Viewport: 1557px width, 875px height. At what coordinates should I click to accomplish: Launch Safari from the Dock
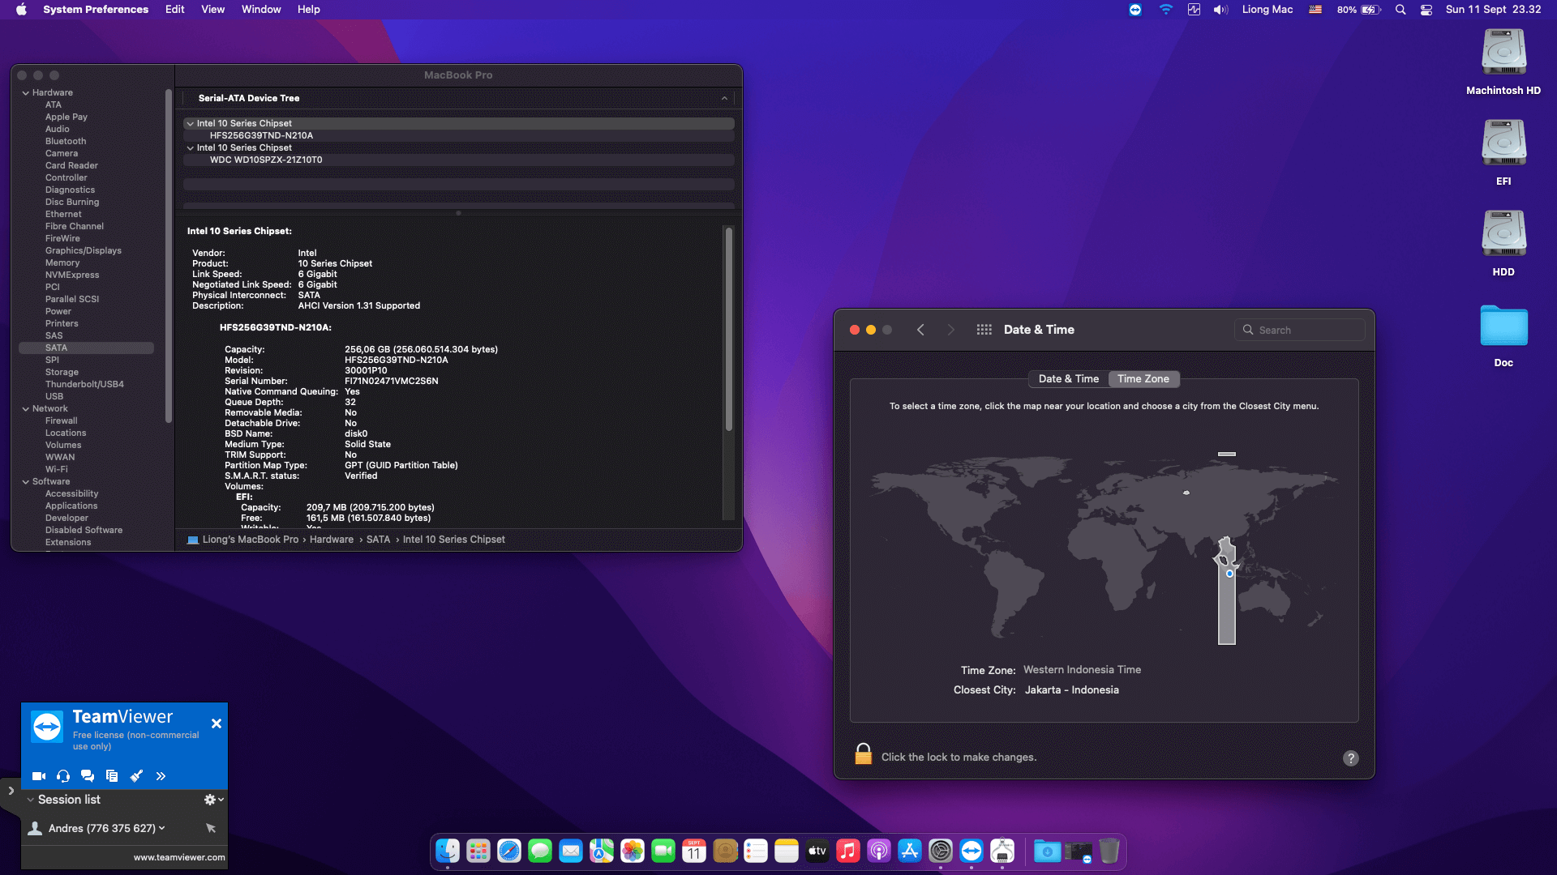[509, 851]
